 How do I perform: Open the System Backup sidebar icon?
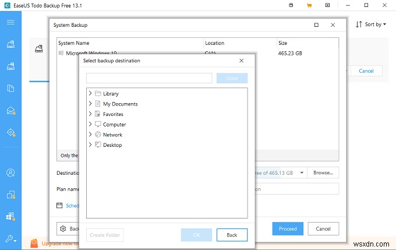coord(10,66)
